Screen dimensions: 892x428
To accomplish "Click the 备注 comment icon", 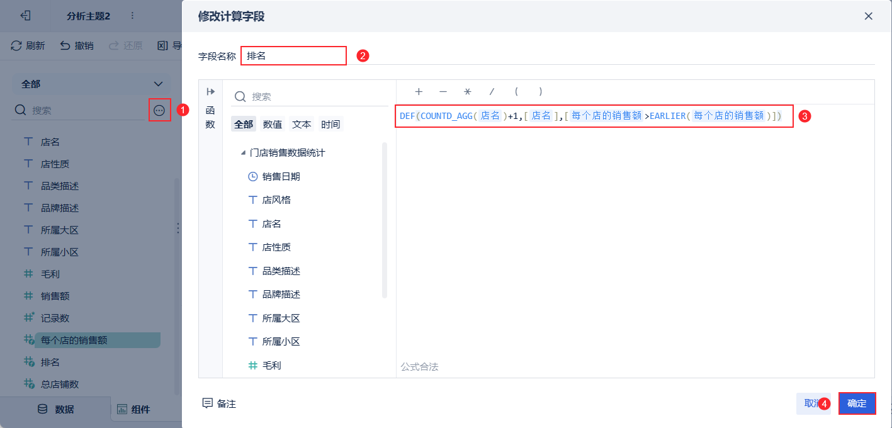I will 207,403.
